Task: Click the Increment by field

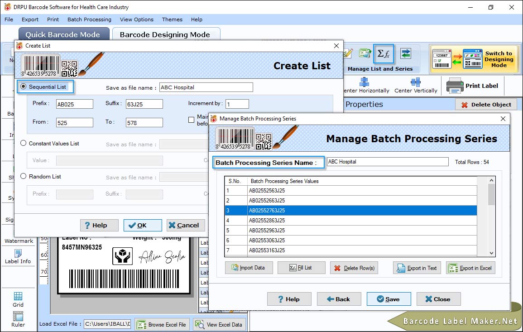Action: pyautogui.click(x=237, y=104)
